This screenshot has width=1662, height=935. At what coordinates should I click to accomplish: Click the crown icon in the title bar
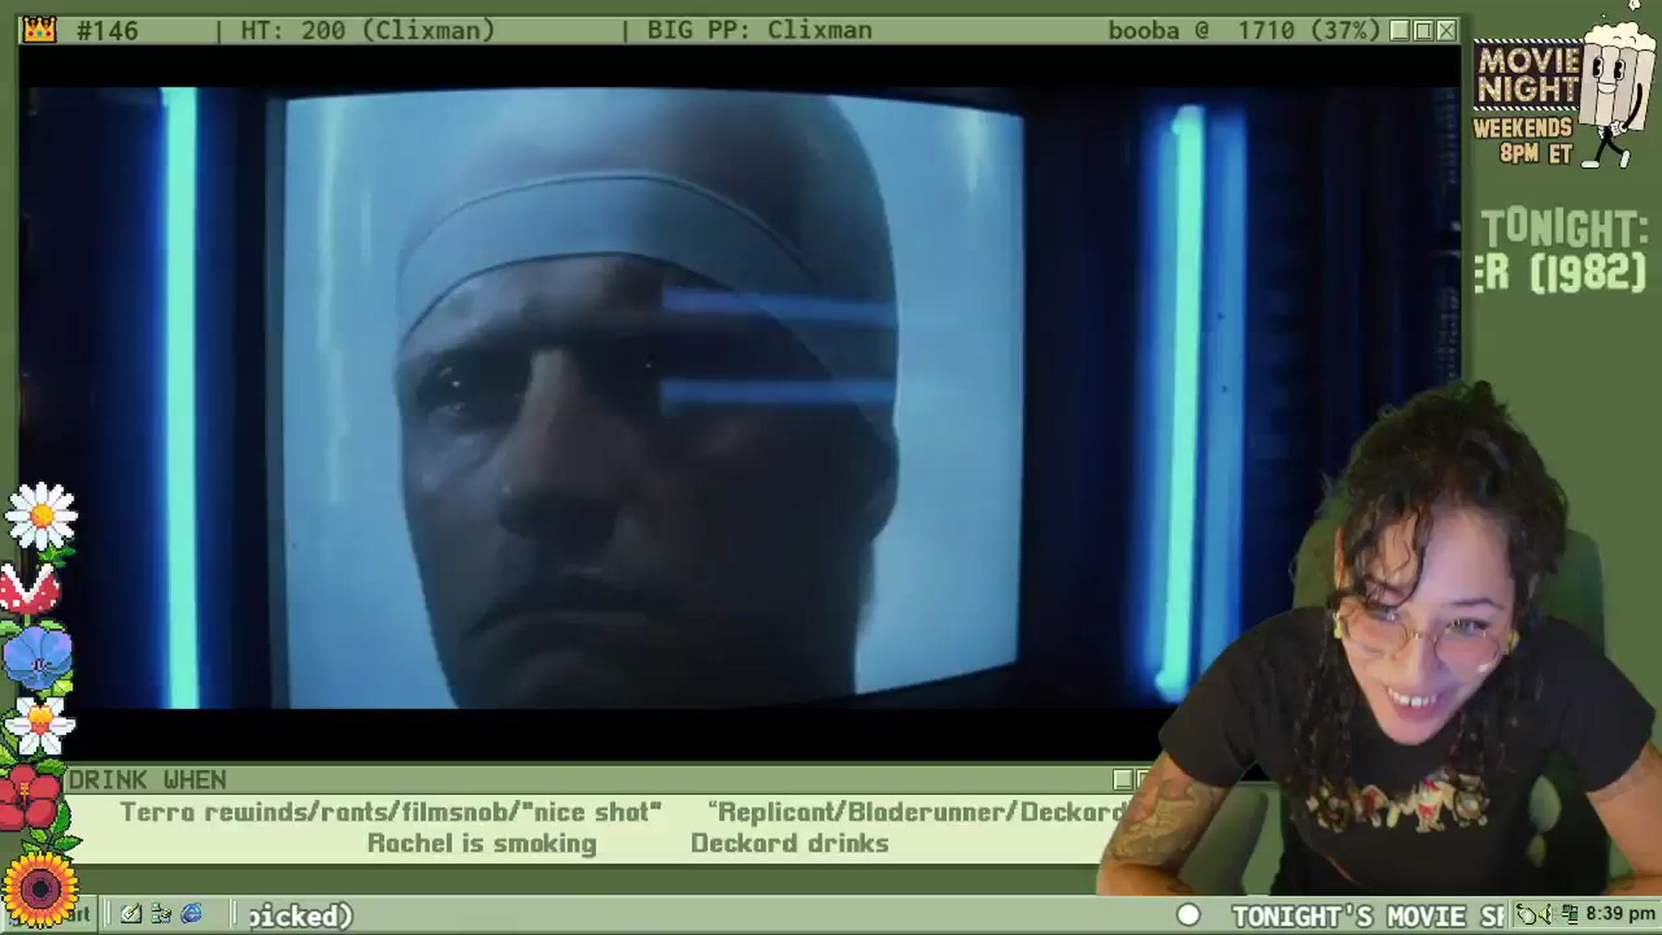click(x=38, y=29)
